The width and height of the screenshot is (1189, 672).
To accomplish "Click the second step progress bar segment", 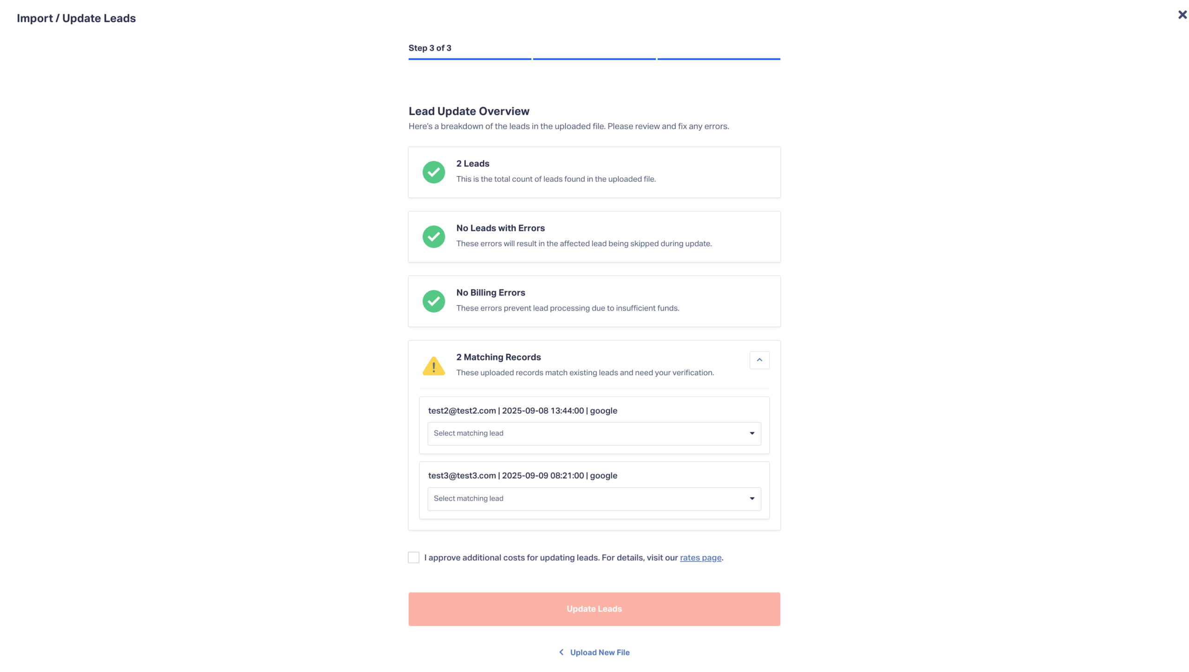I will point(594,59).
